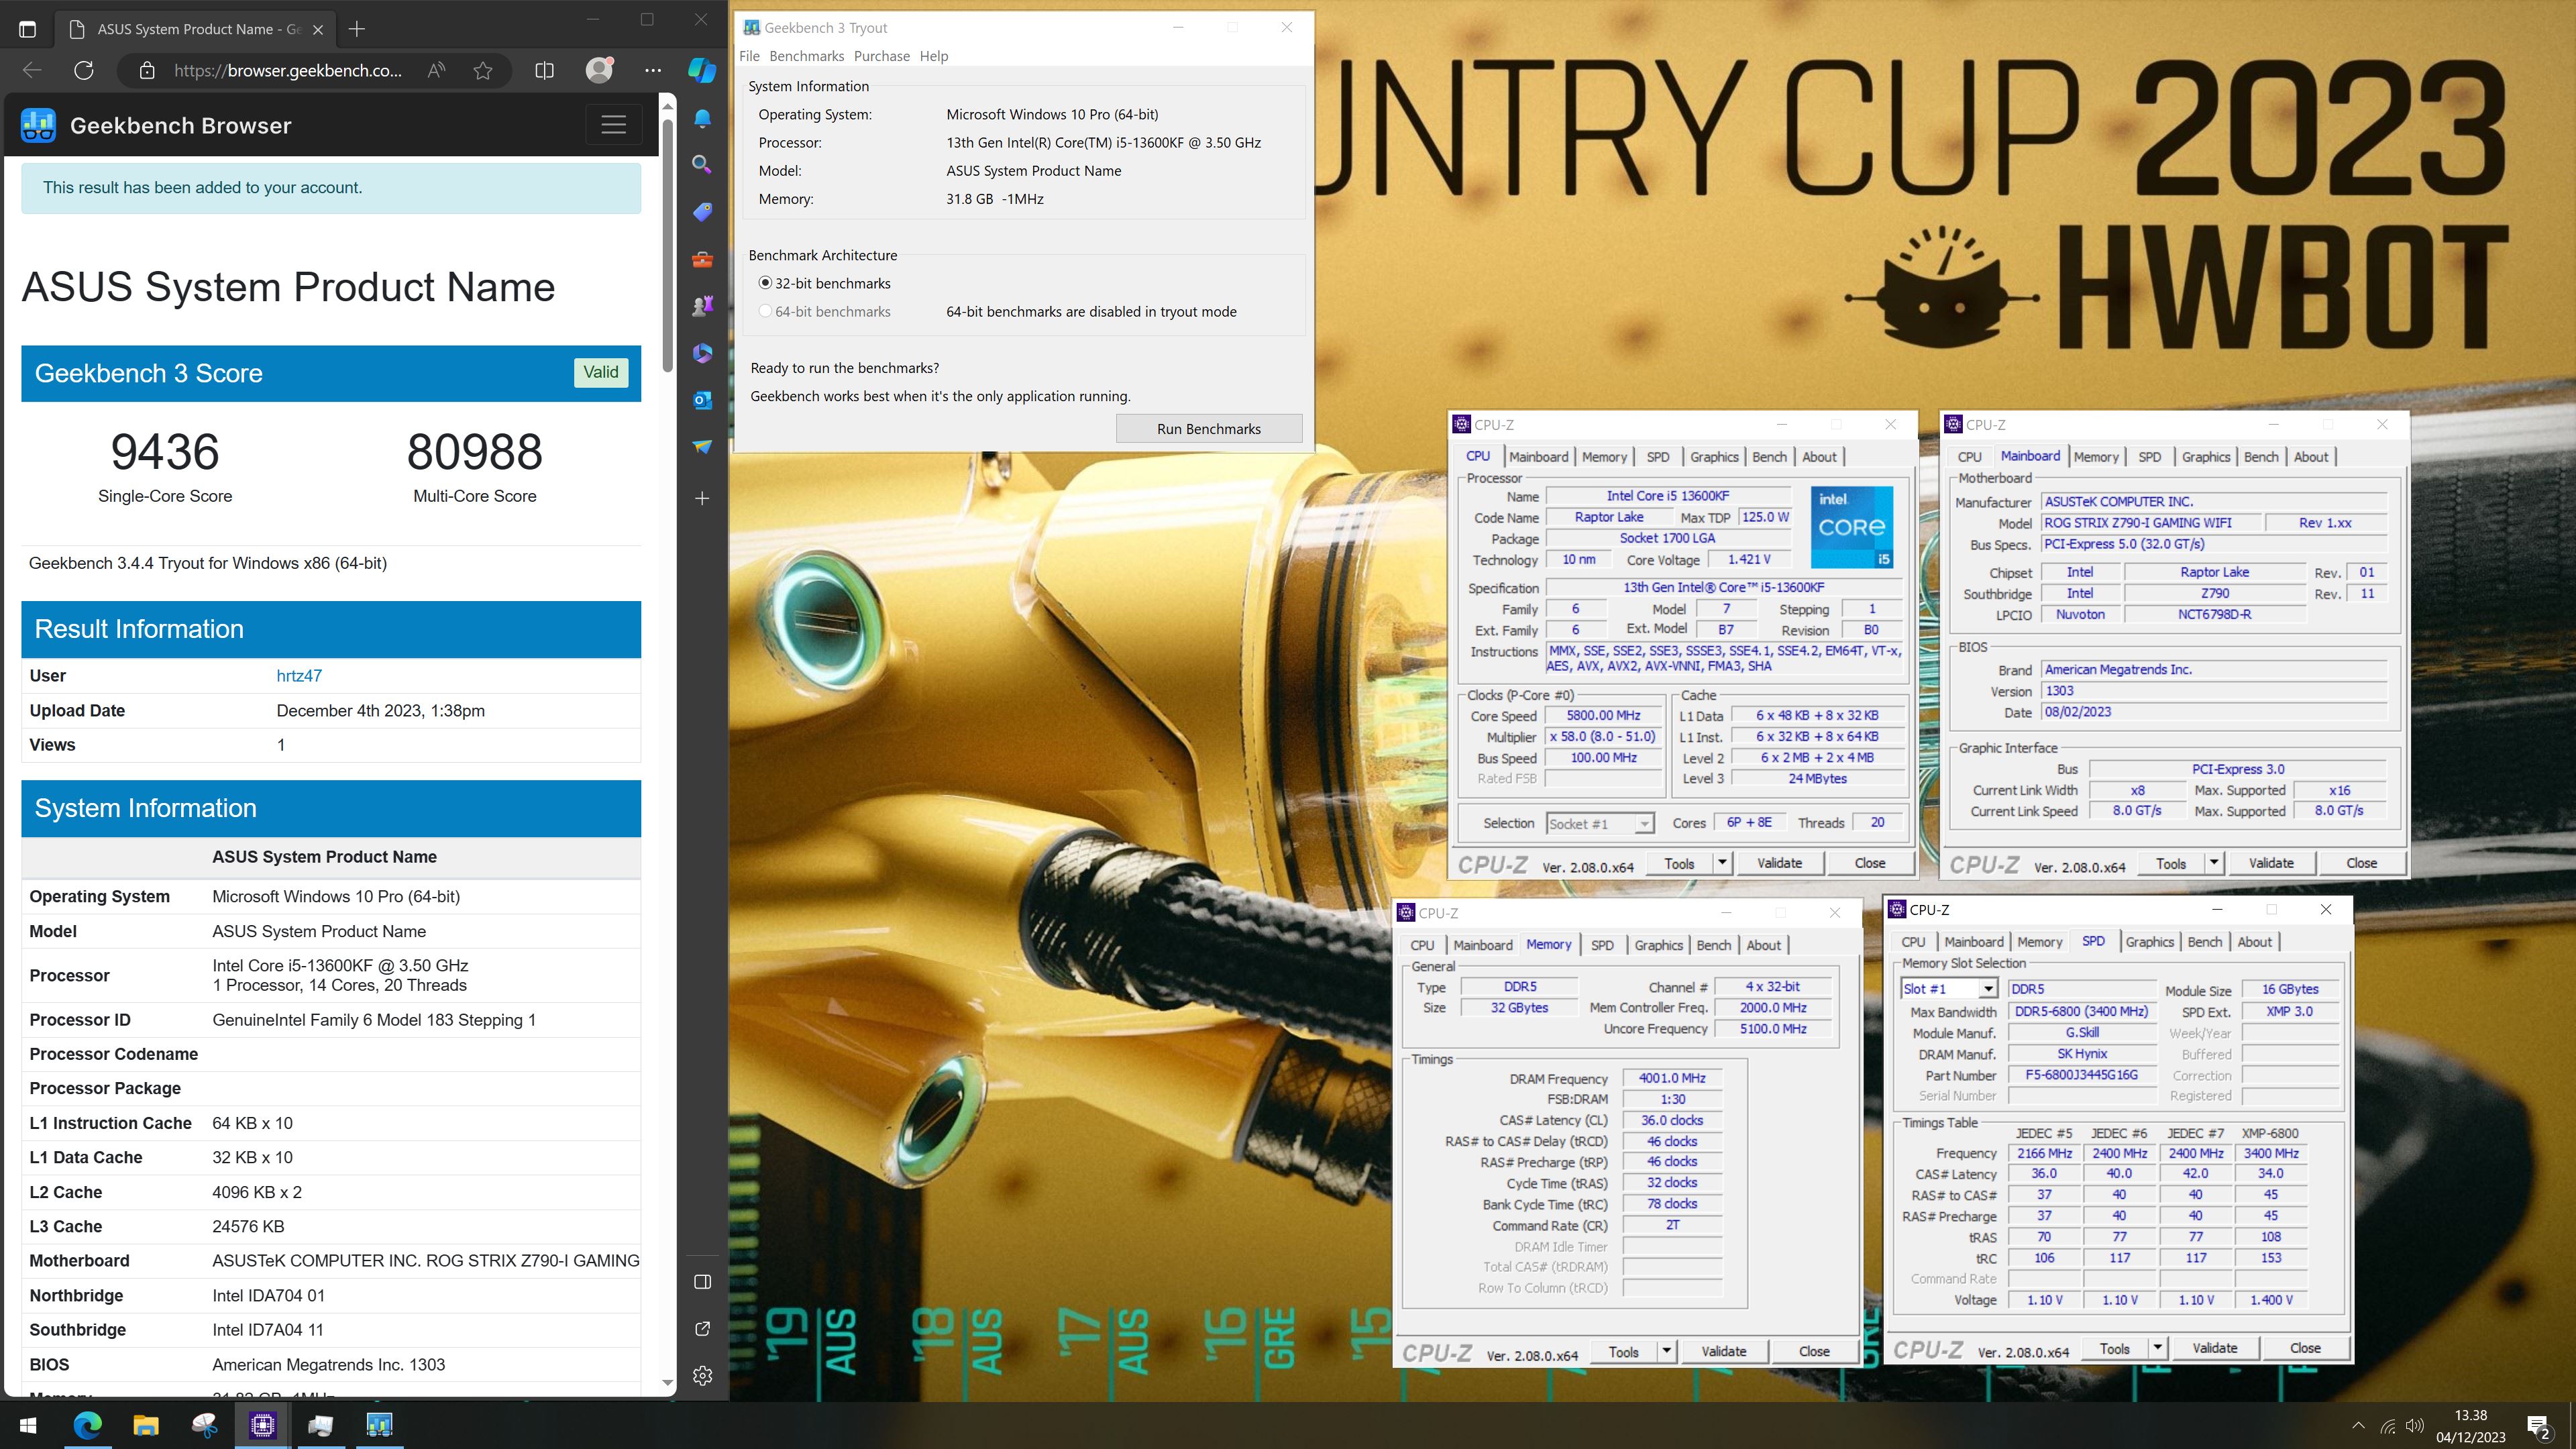The image size is (2576, 1449).
Task: Select 64-bit benchmarks radio button
Action: pyautogui.click(x=765, y=311)
